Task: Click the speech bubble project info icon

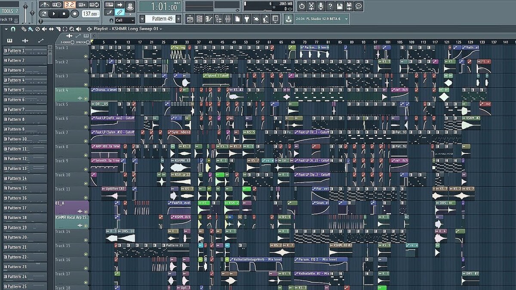Action: 359,6
